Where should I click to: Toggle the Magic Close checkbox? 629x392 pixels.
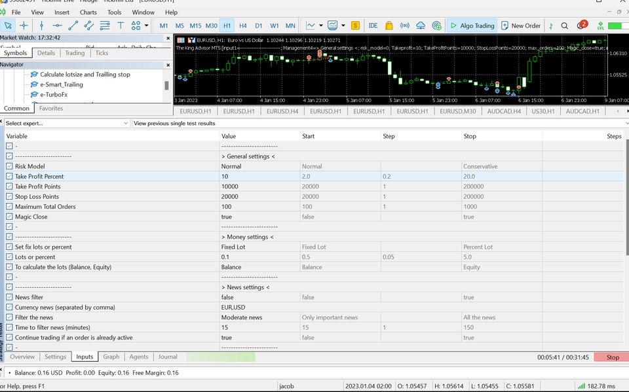tap(9, 217)
